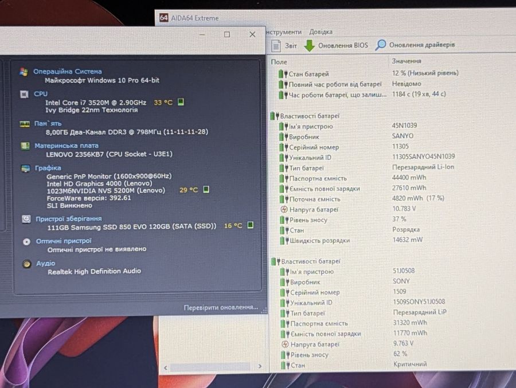Click the SSD temperature indicator next to 16 °C
Screen dimensions: 516x388
click(251, 225)
